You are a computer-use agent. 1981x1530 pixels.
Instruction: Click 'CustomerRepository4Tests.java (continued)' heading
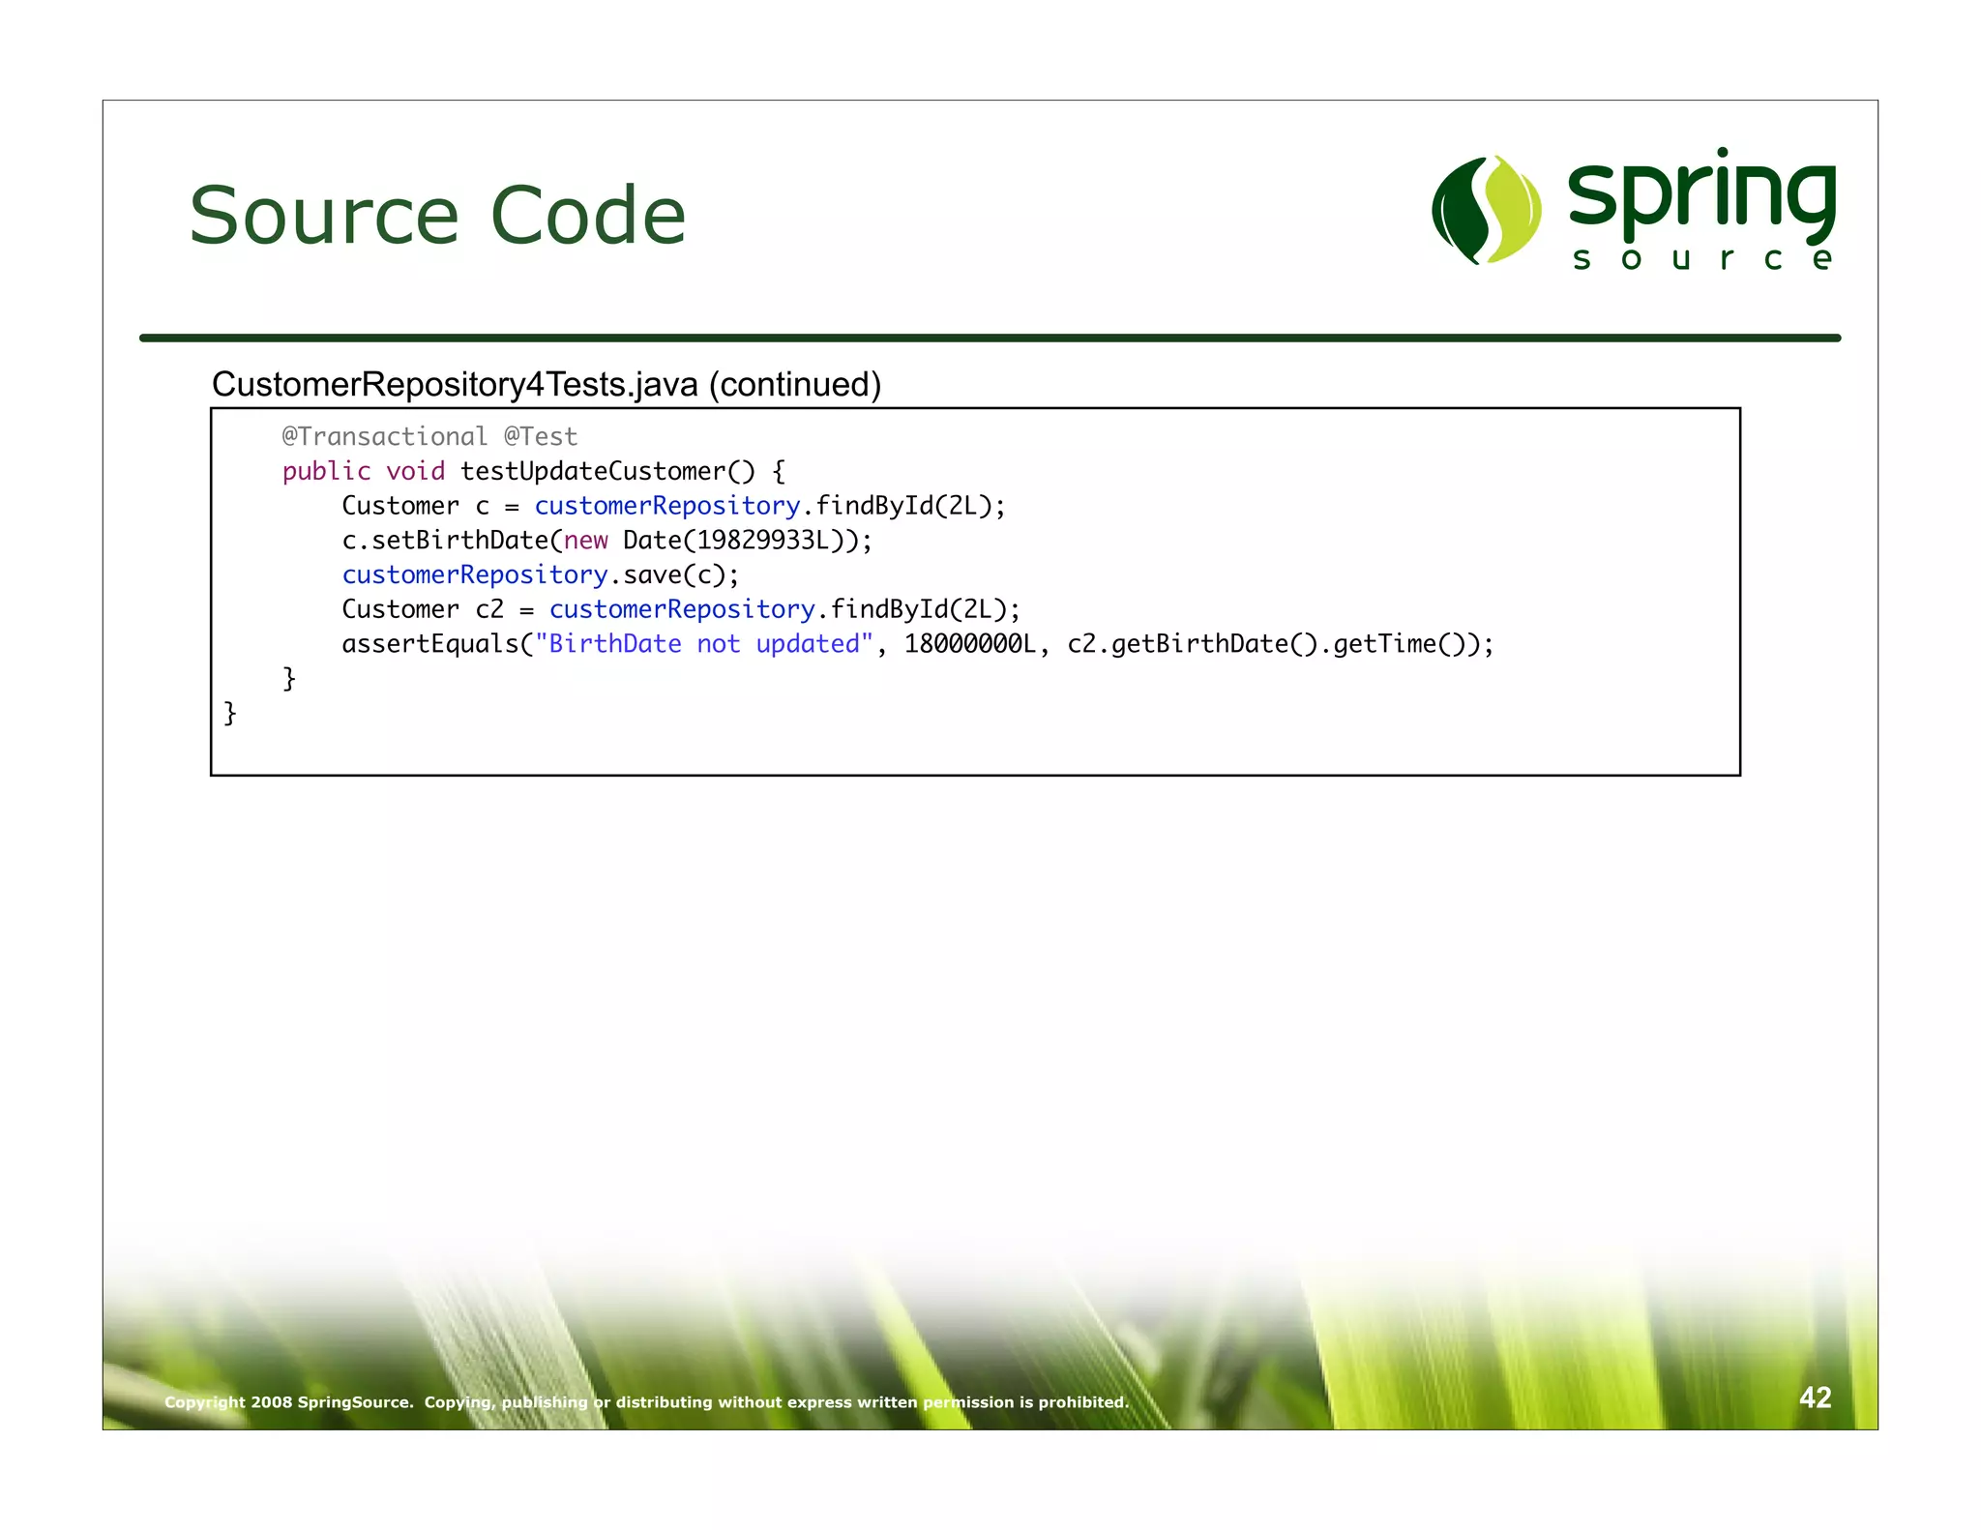click(547, 384)
